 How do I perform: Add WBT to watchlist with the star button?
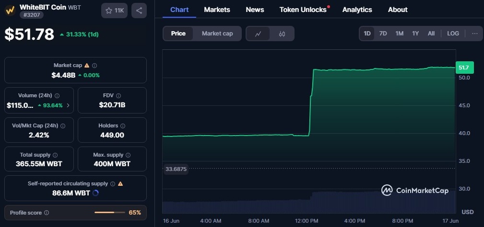(115, 11)
